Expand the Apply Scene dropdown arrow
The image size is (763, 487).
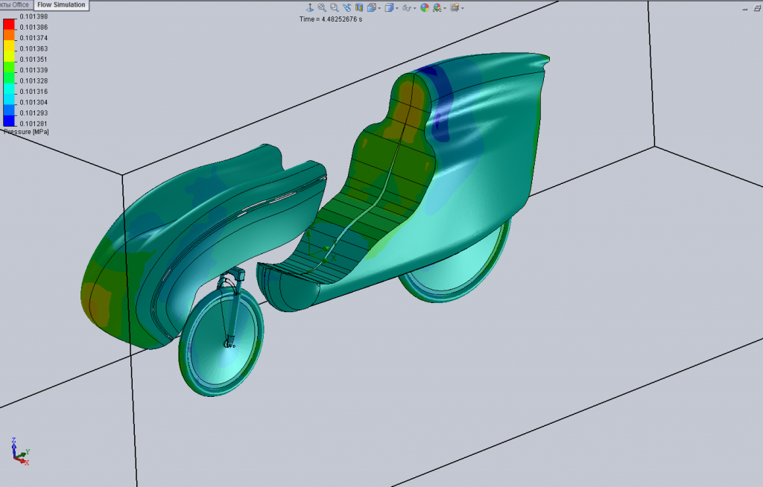click(x=445, y=8)
